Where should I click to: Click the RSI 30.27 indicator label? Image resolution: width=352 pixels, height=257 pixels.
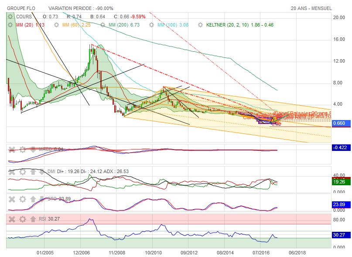point(49,219)
